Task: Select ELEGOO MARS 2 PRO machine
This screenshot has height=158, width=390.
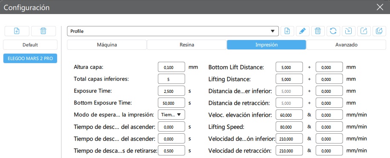Action: (x=30, y=58)
